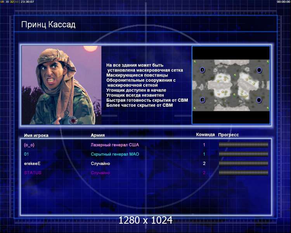Click army 'Лазерный генерал США'
Viewport: 291px width, 233px height.
[115, 145]
